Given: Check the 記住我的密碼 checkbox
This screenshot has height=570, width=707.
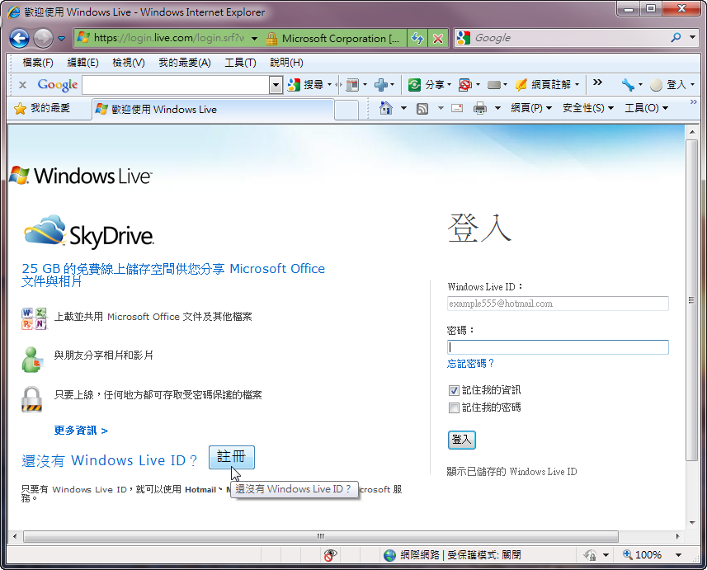Looking at the screenshot, I should [x=454, y=408].
